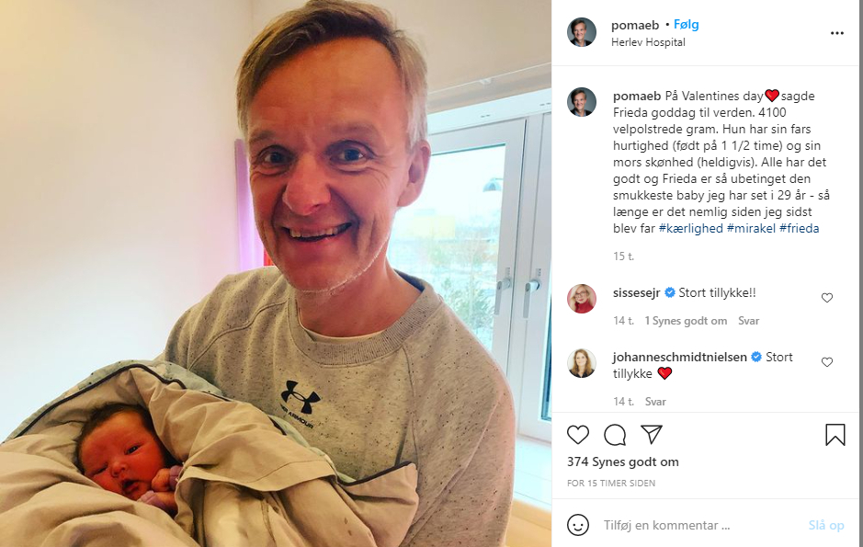Click Slå op to post comment
The height and width of the screenshot is (547, 863).
826,526
